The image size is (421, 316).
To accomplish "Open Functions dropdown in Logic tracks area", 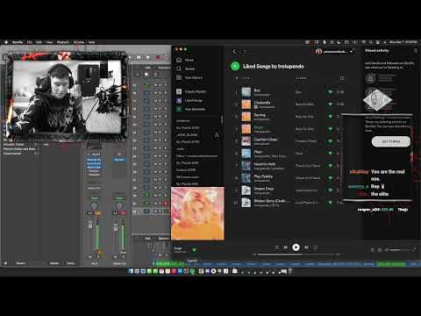I will coord(164,68).
